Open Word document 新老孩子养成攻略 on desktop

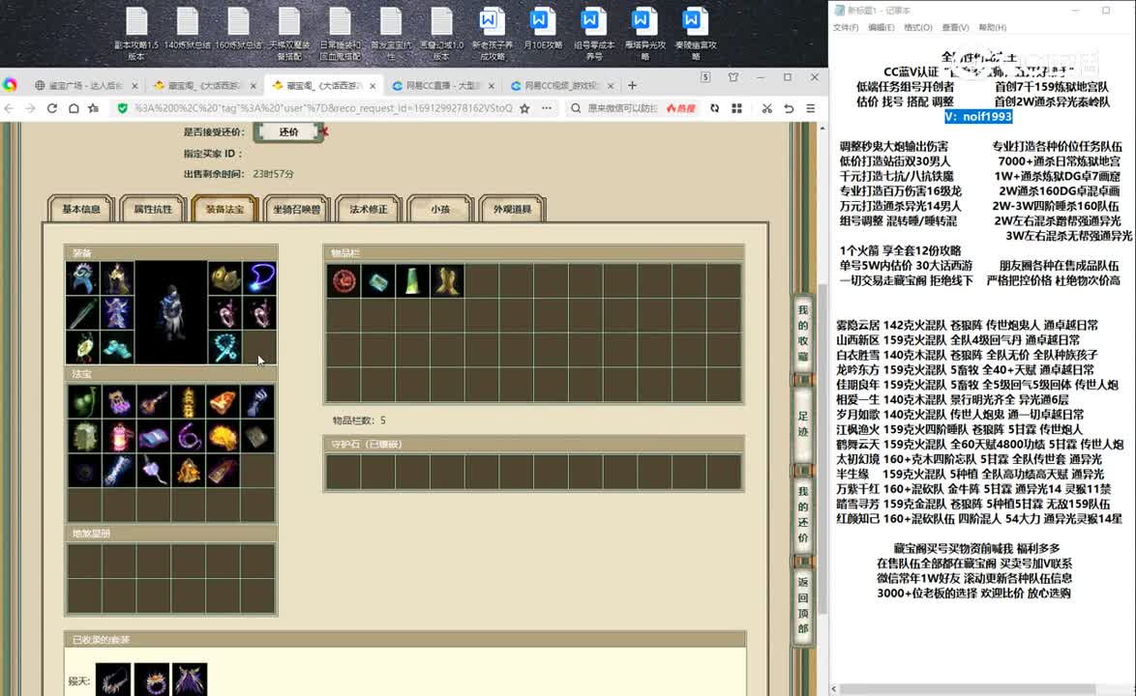(492, 34)
